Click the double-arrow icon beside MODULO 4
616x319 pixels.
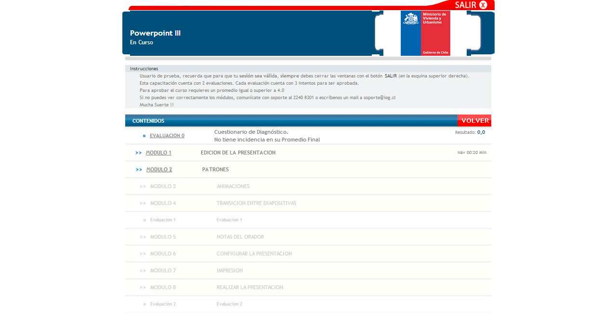tap(143, 203)
